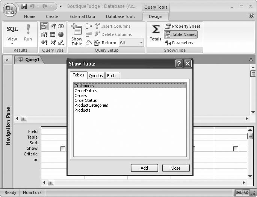
Task: Run the query with the exclamation icon
Action: click(x=28, y=32)
